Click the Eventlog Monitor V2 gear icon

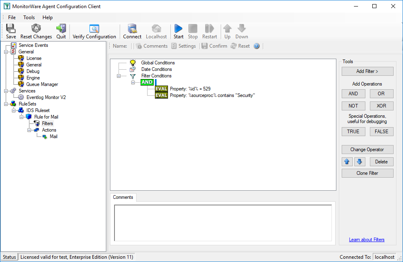[21, 97]
